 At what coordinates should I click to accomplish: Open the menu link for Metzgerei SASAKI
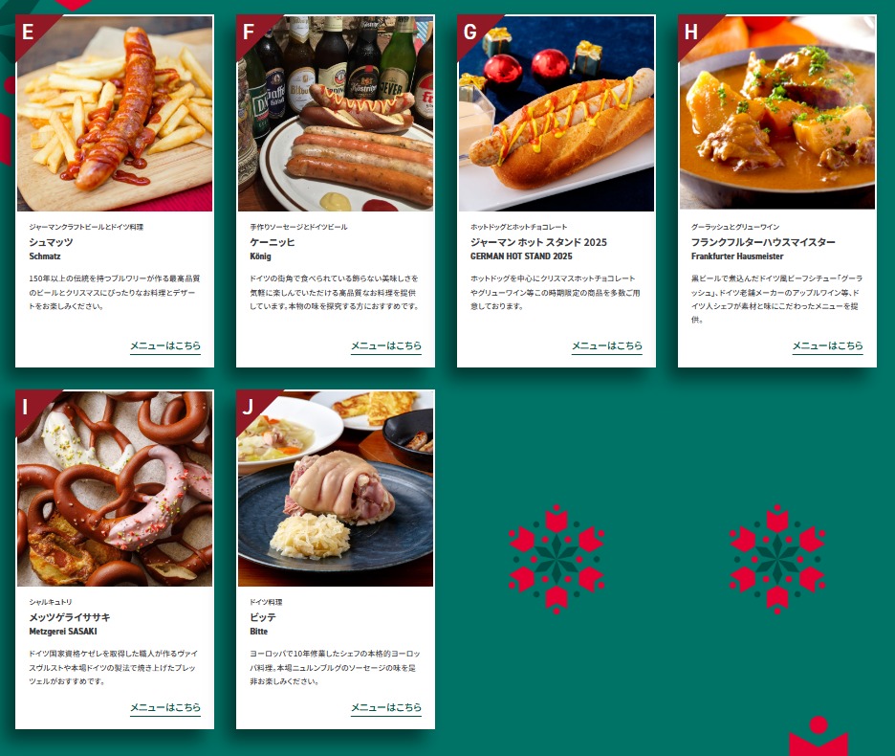click(x=165, y=708)
